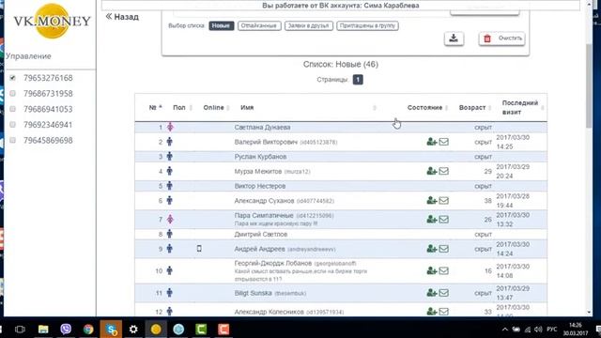Image resolution: width=601 pixels, height=338 pixels.
Task: Click add-friend icon for Biligt Sunska
Action: [x=432, y=293]
